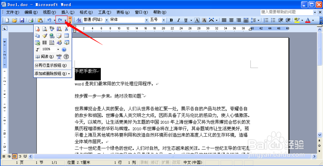
Task: Activate the Format Painter brush
Action: tap(45, 36)
